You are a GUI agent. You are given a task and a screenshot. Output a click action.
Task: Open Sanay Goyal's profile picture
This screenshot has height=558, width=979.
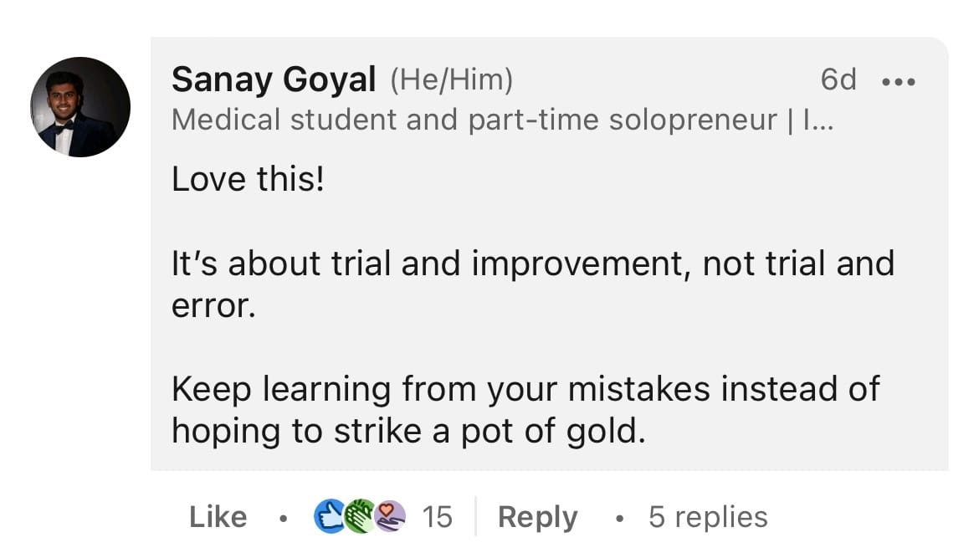click(80, 107)
